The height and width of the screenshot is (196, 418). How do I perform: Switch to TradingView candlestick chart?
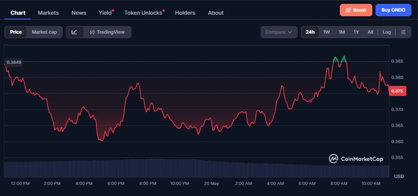point(107,32)
